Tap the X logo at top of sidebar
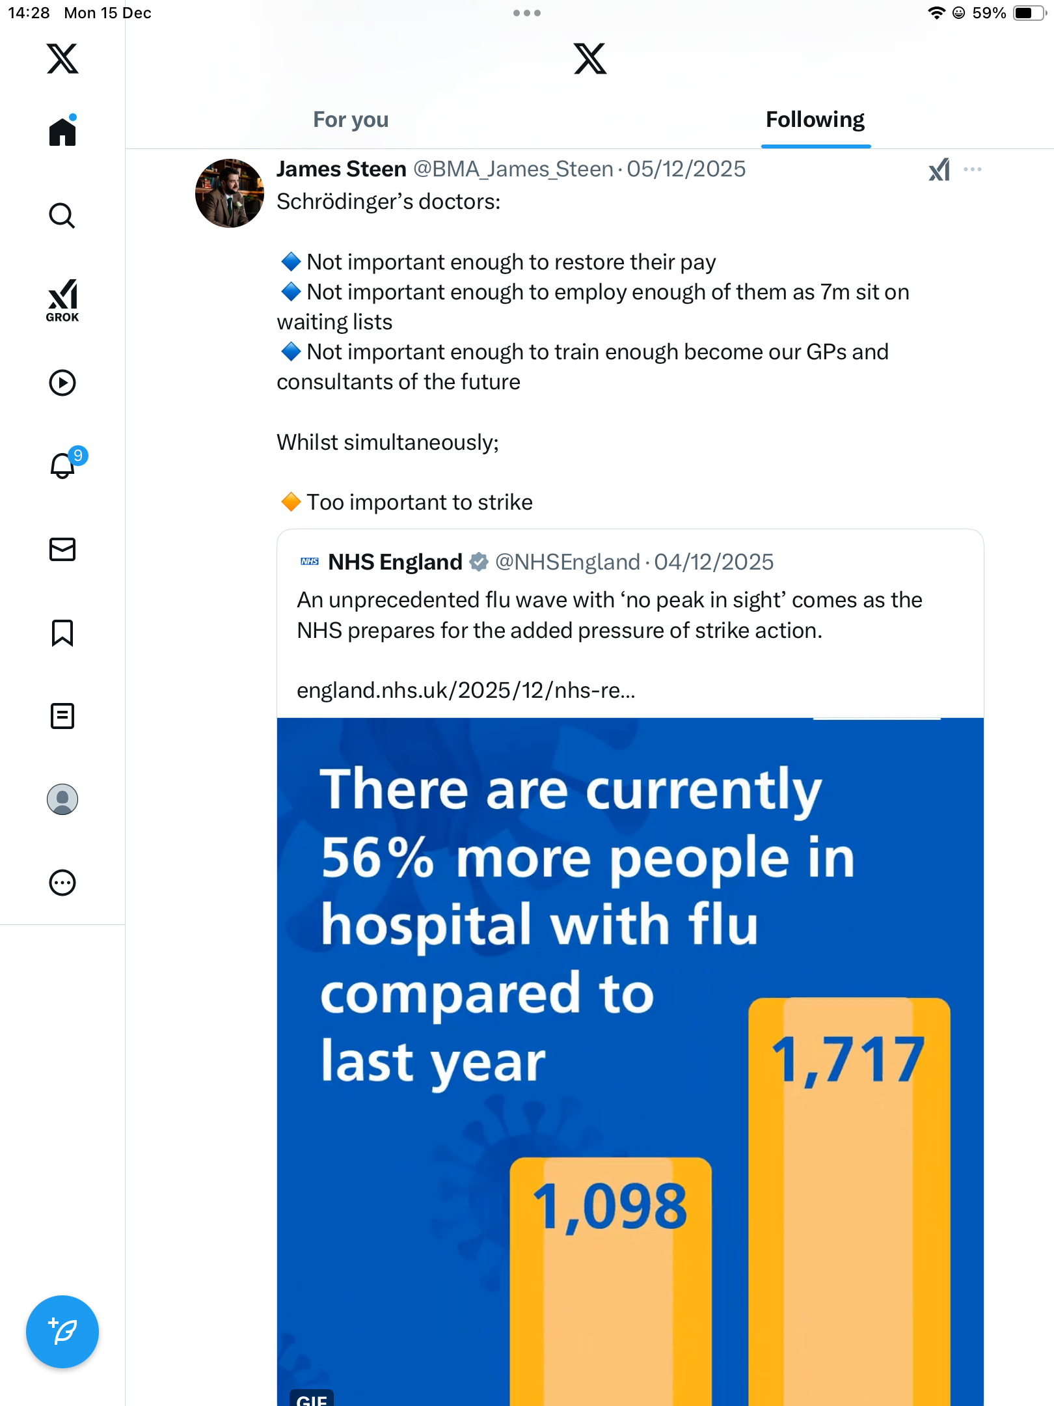 click(x=62, y=59)
